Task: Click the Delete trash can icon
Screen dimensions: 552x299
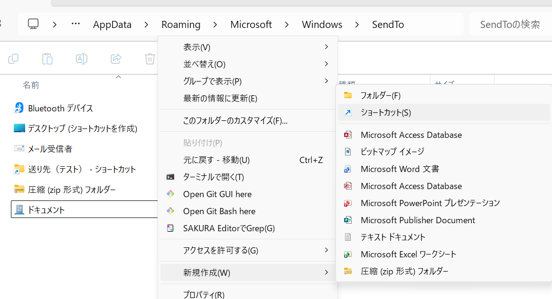Action: (150, 59)
